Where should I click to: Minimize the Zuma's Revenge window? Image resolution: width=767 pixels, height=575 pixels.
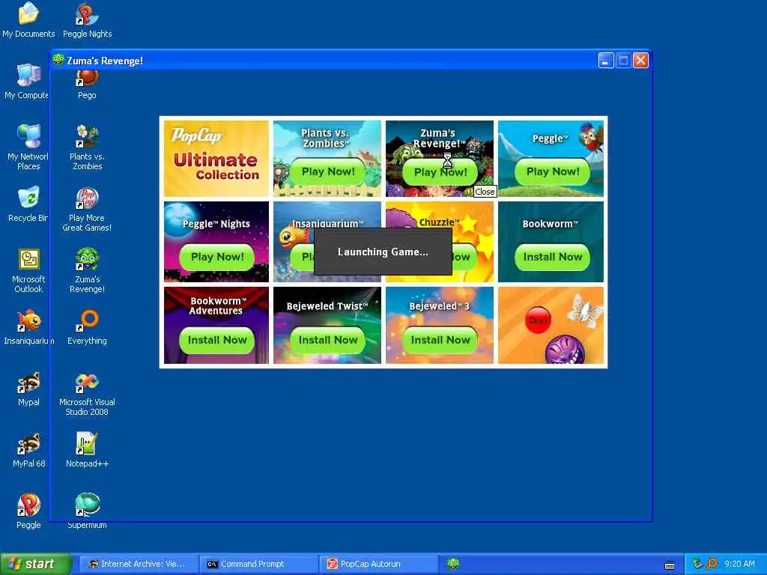click(605, 61)
